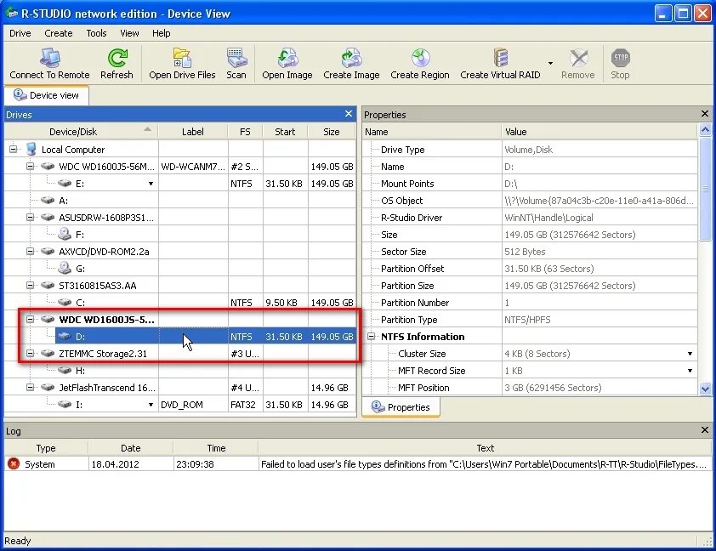Viewport: 716px width, 551px height.
Task: Collapse the Local Computer tree node
Action: [x=14, y=149]
